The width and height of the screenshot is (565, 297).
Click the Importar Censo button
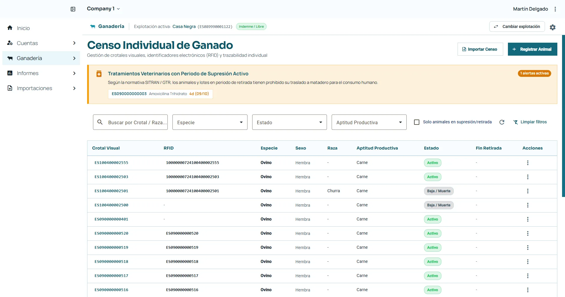480,49
